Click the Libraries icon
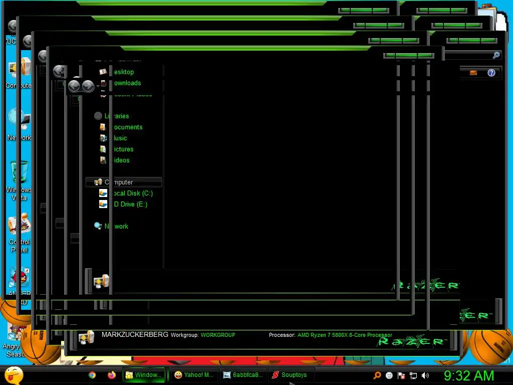 point(98,116)
